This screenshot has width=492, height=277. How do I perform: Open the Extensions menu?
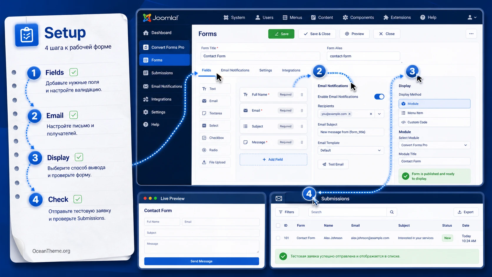pyautogui.click(x=397, y=17)
